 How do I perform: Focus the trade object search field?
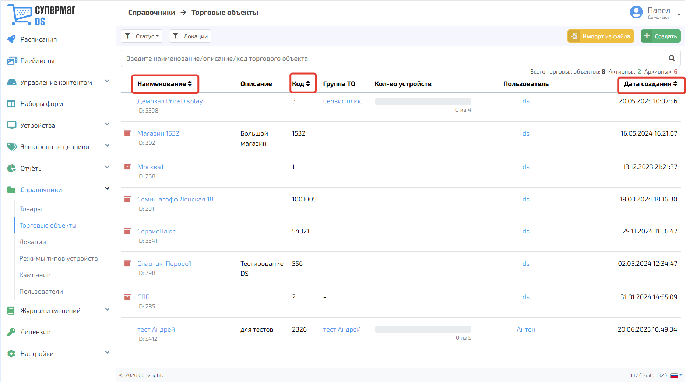pyautogui.click(x=392, y=58)
